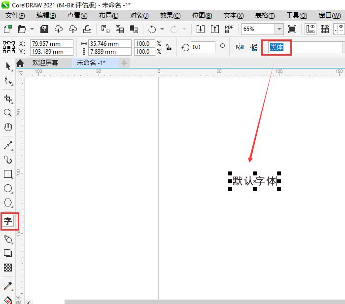Open the 对象(J) menu
This screenshot has height=304, width=345.
click(x=139, y=15)
